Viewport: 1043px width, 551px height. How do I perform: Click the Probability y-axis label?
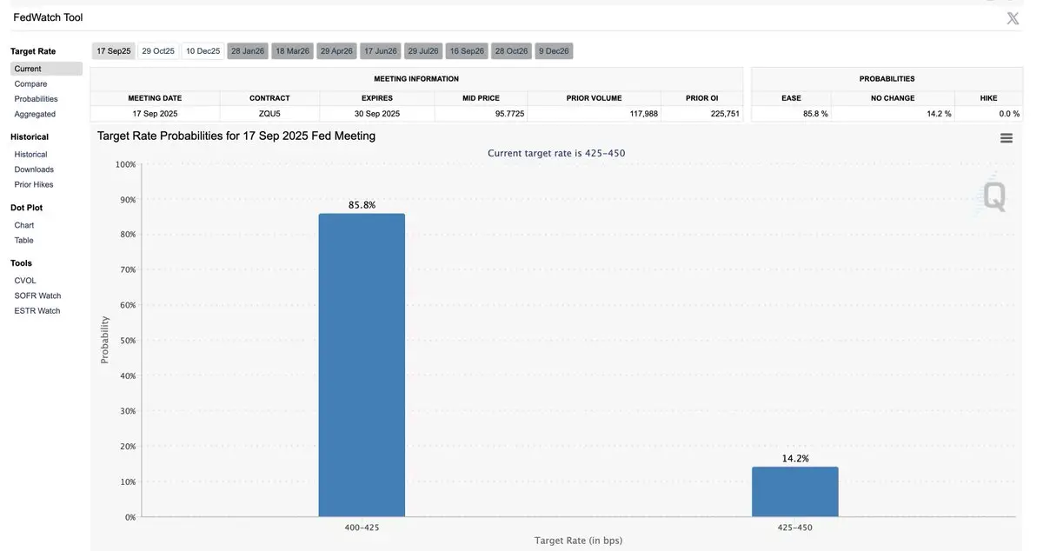coord(105,340)
